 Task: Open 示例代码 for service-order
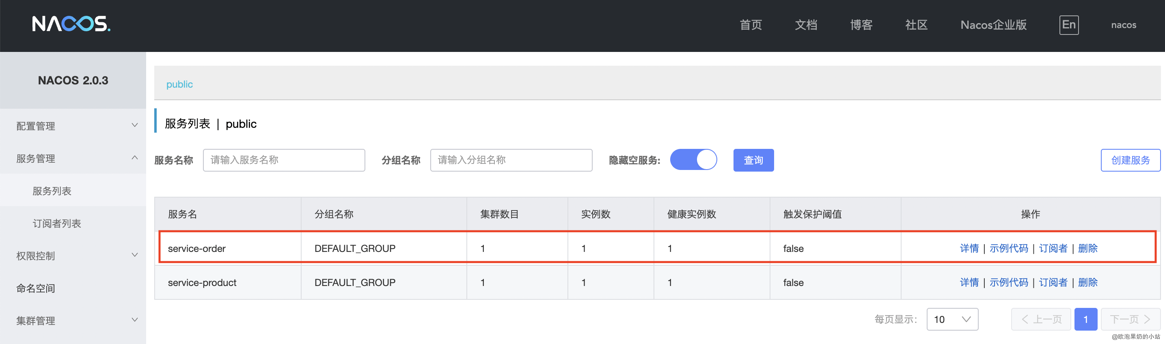[x=1009, y=248]
